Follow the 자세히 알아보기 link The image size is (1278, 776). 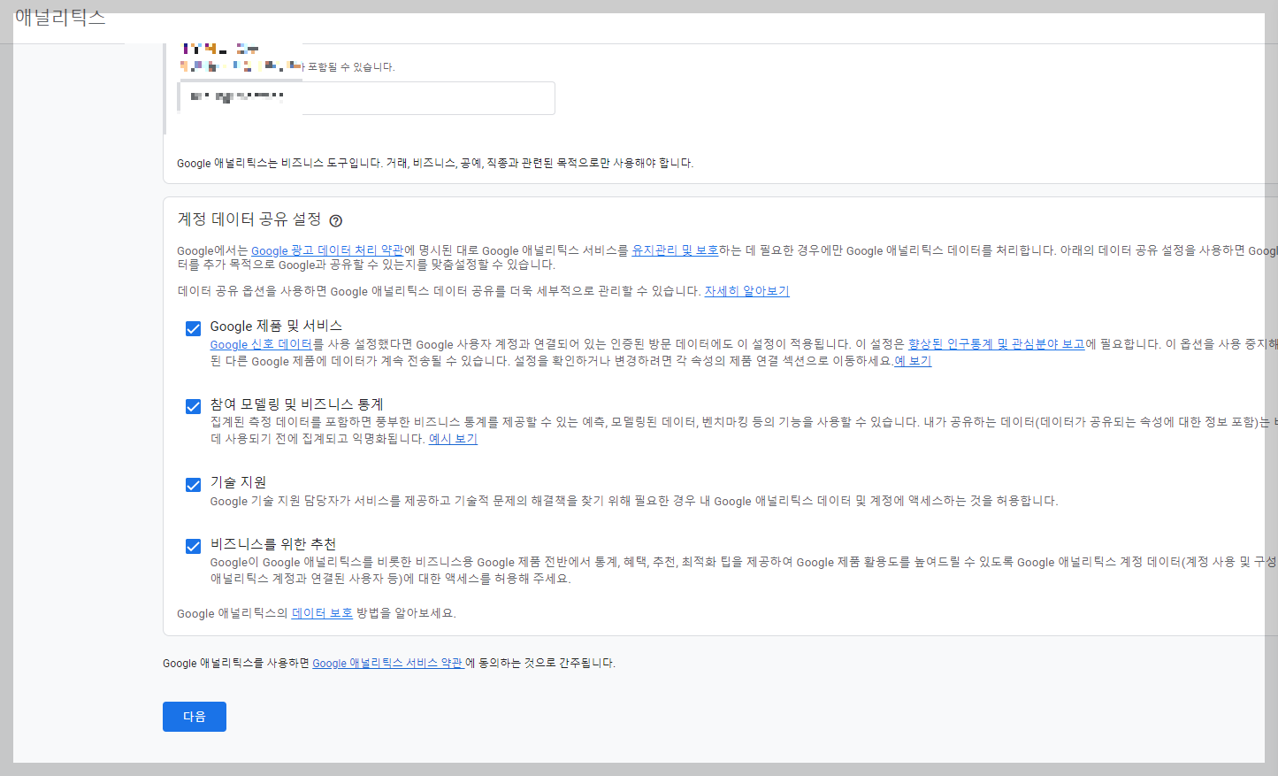pyautogui.click(x=746, y=291)
